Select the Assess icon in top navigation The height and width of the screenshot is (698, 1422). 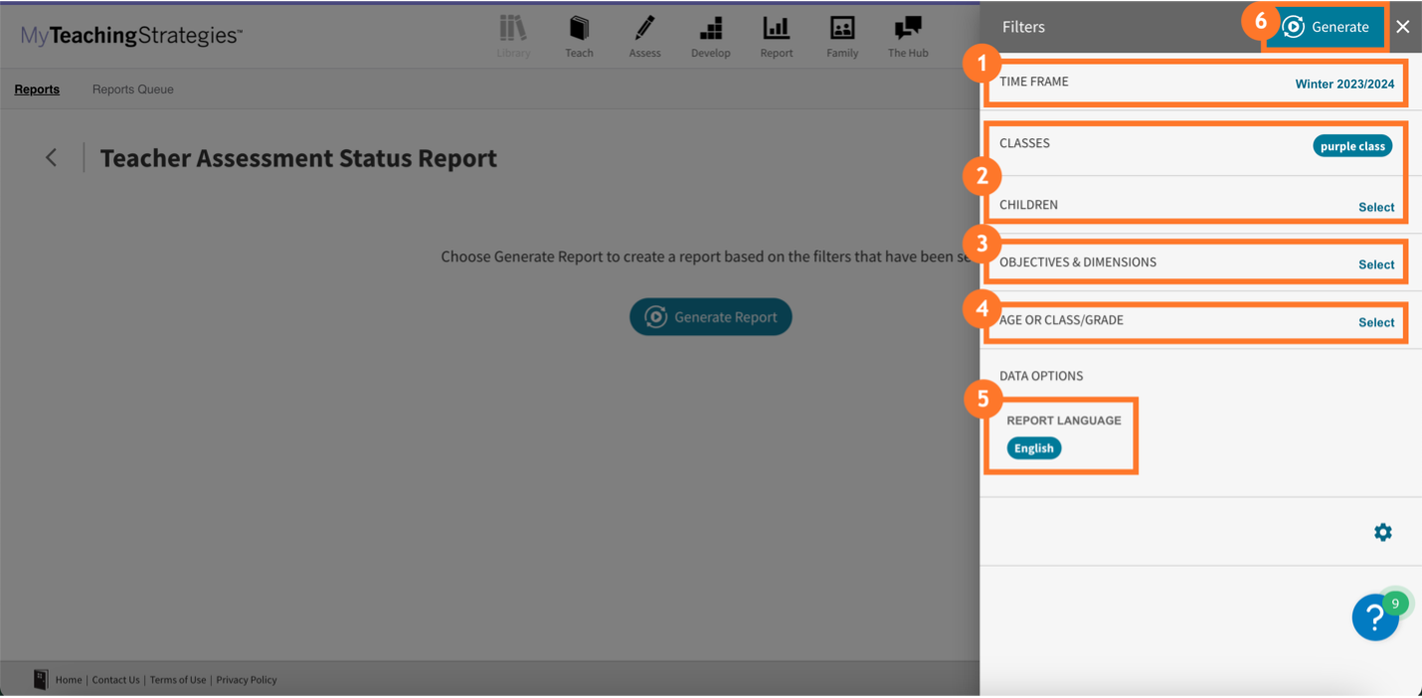click(644, 35)
